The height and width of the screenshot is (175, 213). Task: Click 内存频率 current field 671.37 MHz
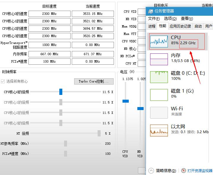(93, 54)
